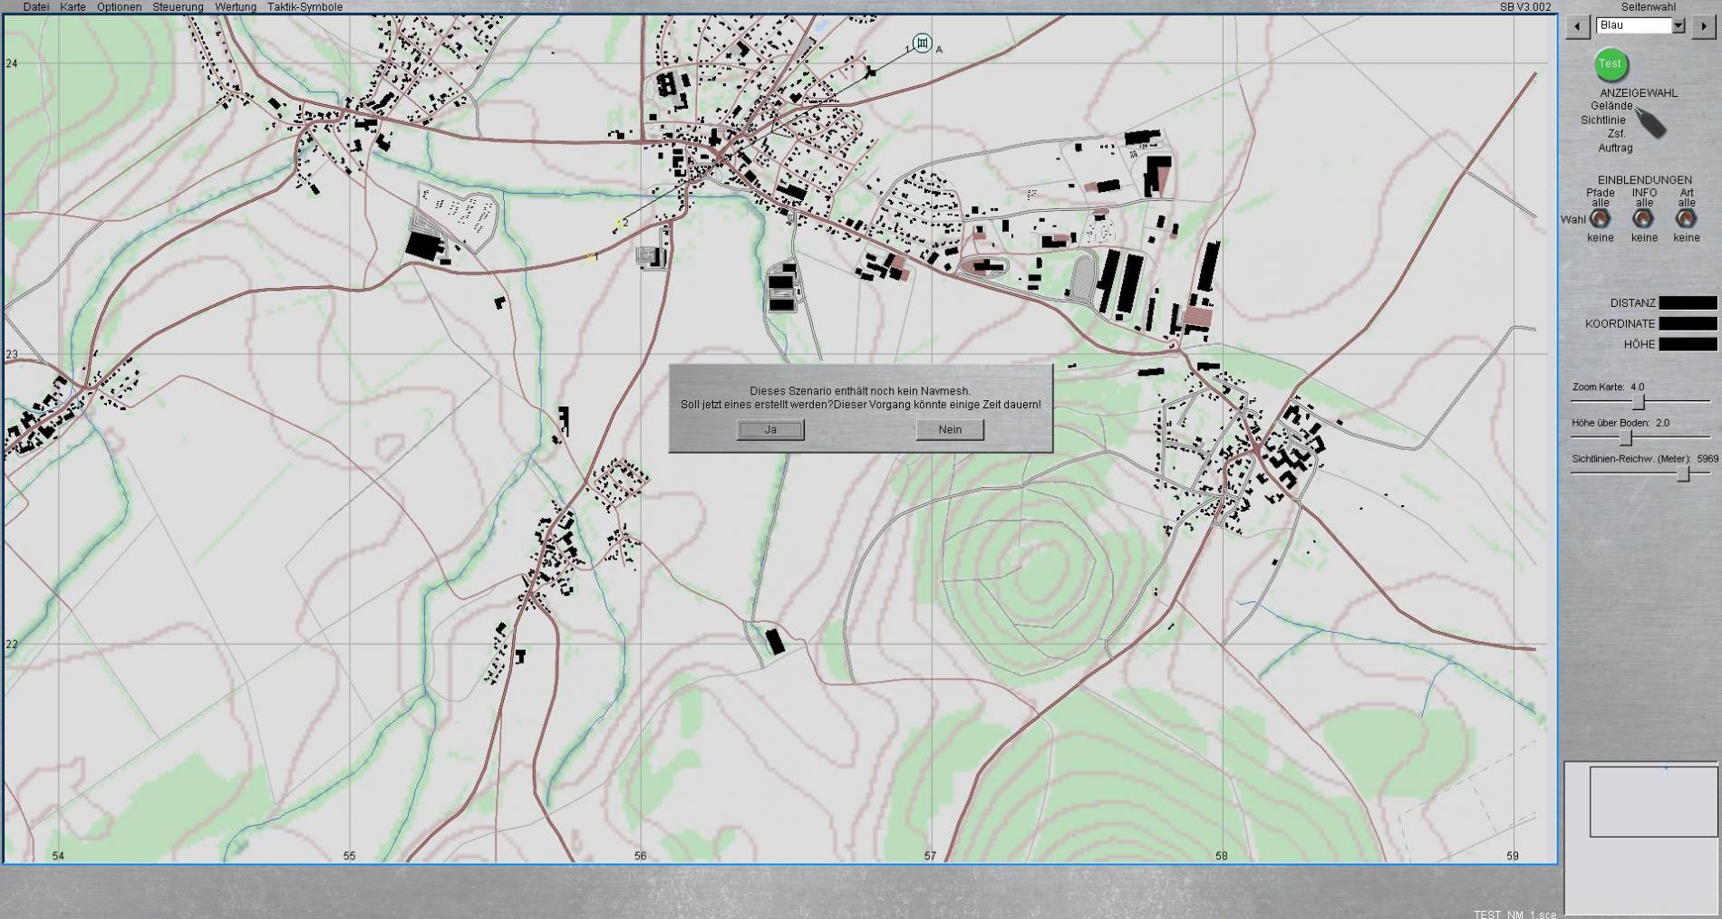This screenshot has width=1722, height=919.
Task: Click the Zoom Karte slider handle
Action: [1638, 401]
